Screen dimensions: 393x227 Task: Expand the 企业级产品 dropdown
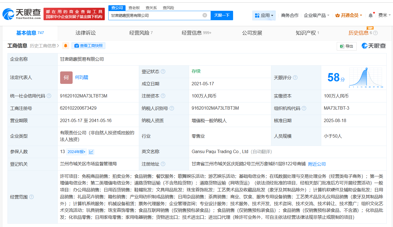pyautogui.click(x=317, y=16)
